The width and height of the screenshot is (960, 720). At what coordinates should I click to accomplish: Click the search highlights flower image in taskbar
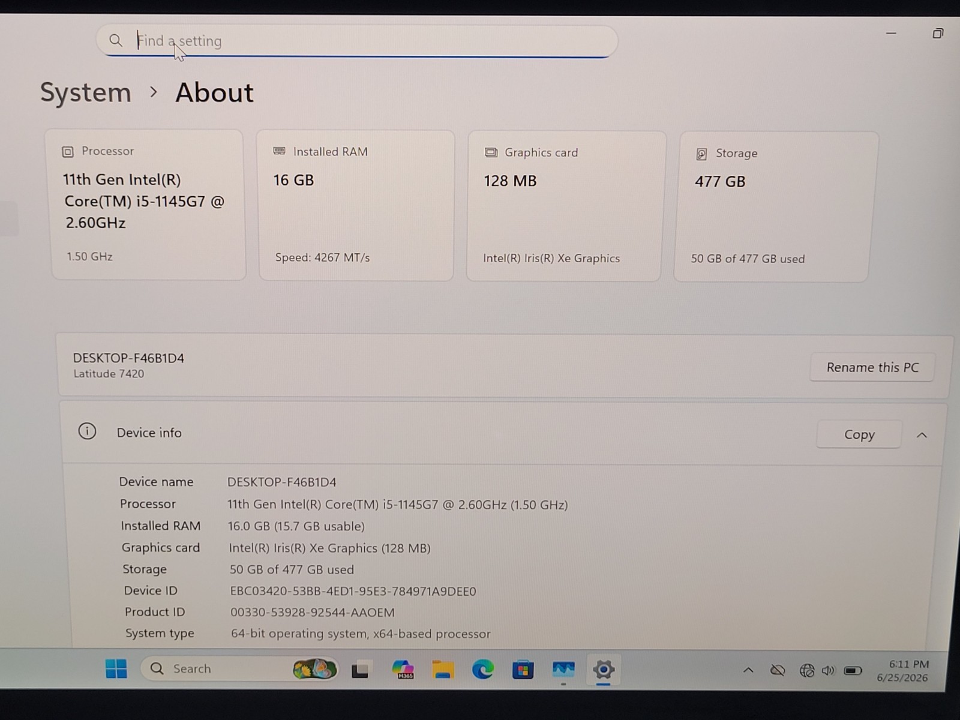pos(314,668)
